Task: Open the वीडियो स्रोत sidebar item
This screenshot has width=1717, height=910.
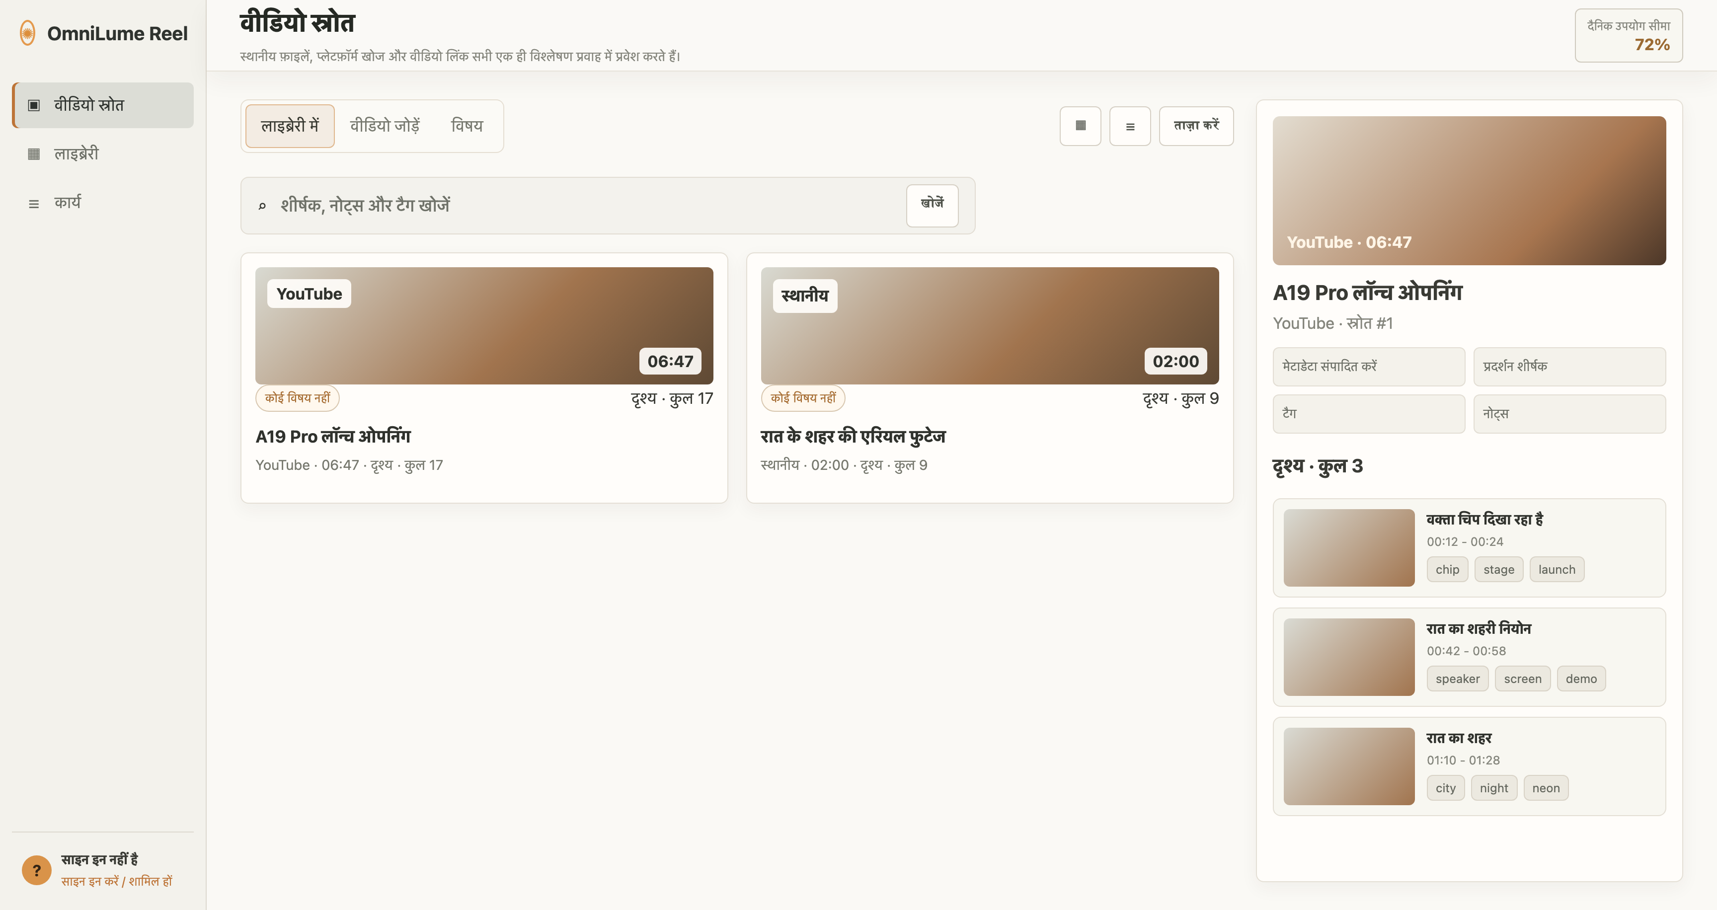Action: tap(103, 105)
